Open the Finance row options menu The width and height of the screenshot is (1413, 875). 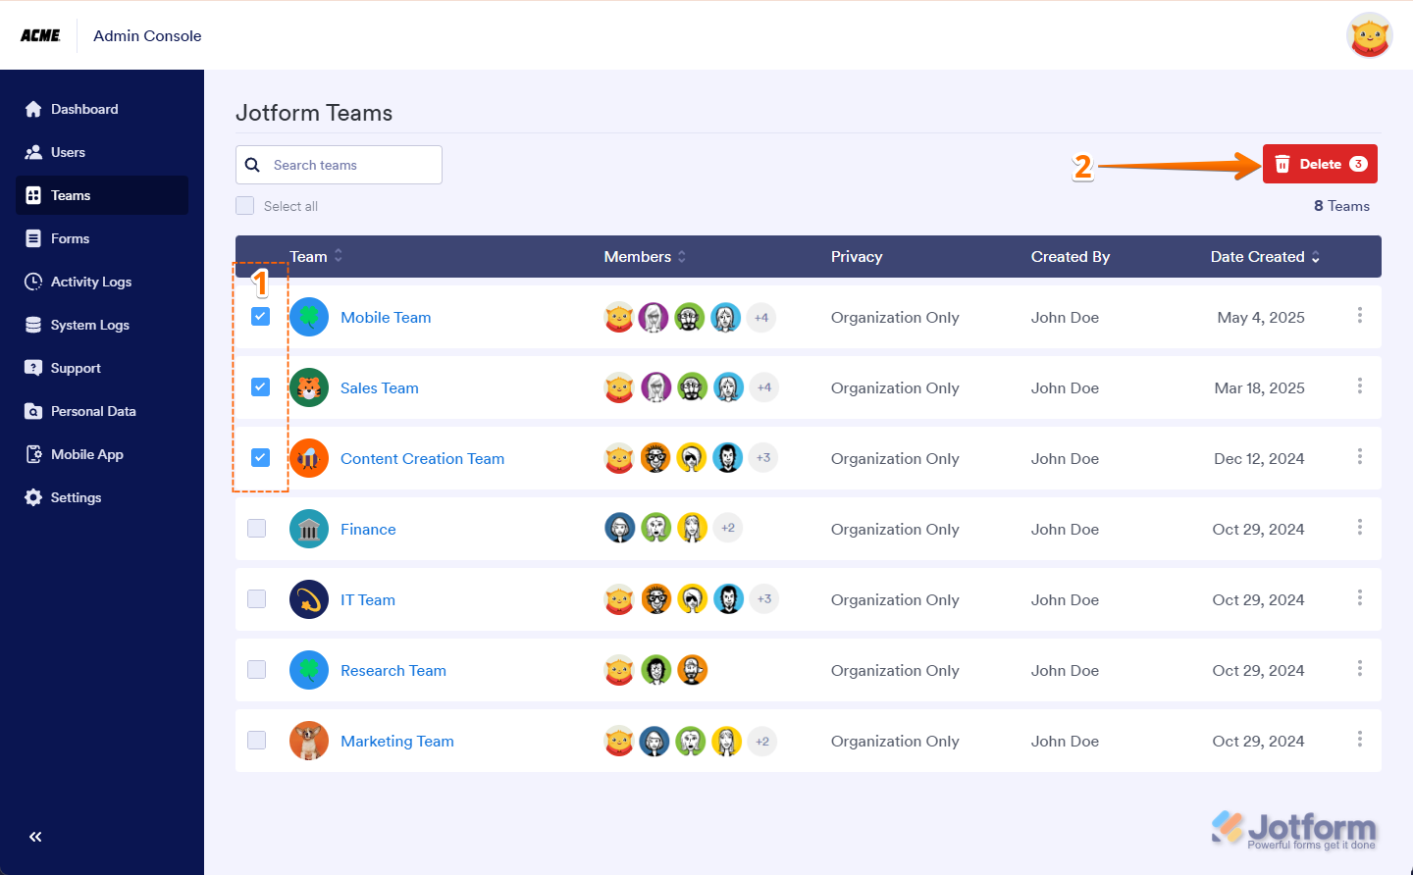tap(1360, 527)
